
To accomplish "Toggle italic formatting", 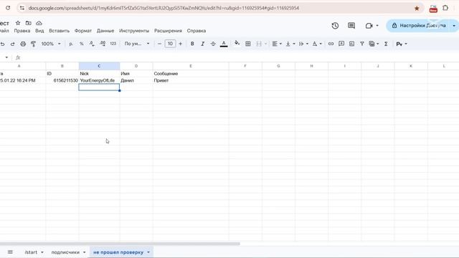I will (202, 44).
